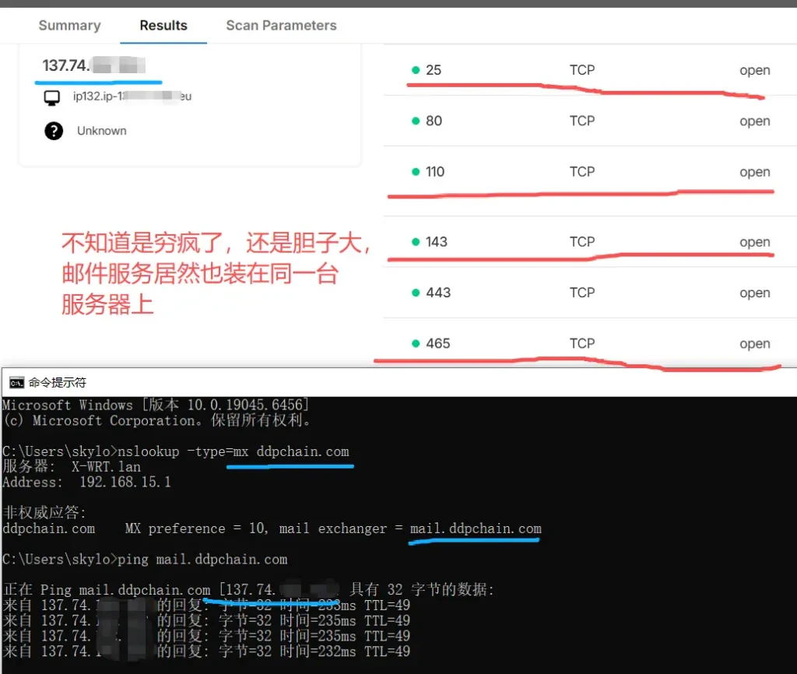Image resolution: width=797 pixels, height=674 pixels.
Task: Click the ip132 hostname text
Action: tap(132, 96)
